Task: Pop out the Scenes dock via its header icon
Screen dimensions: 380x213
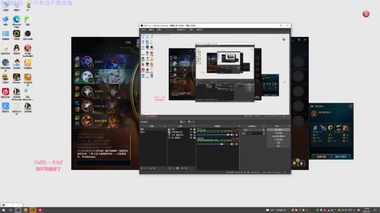Action: pyautogui.click(x=165, y=126)
